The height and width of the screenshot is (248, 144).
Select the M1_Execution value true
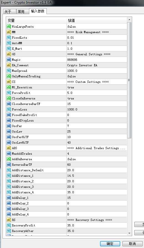[70, 87]
